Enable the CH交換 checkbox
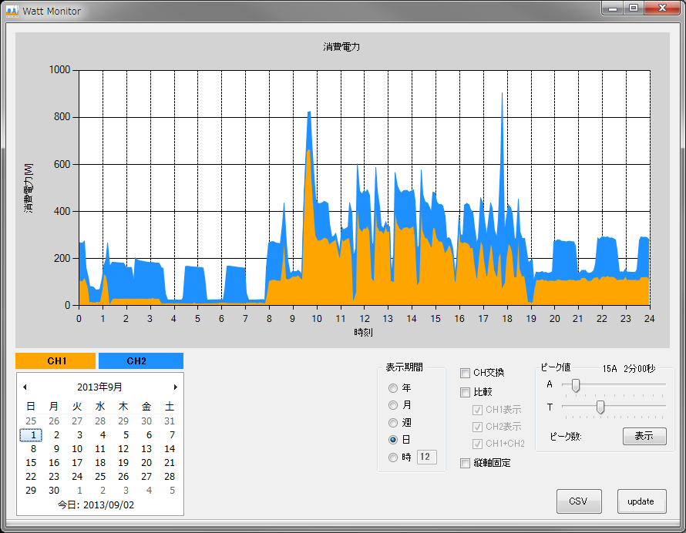This screenshot has height=533, width=686. (465, 373)
